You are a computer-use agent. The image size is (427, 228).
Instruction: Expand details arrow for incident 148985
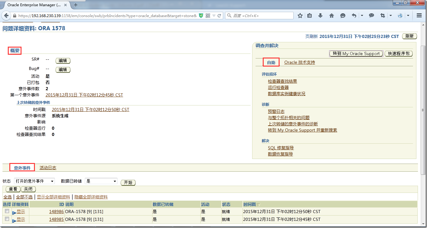point(14,221)
